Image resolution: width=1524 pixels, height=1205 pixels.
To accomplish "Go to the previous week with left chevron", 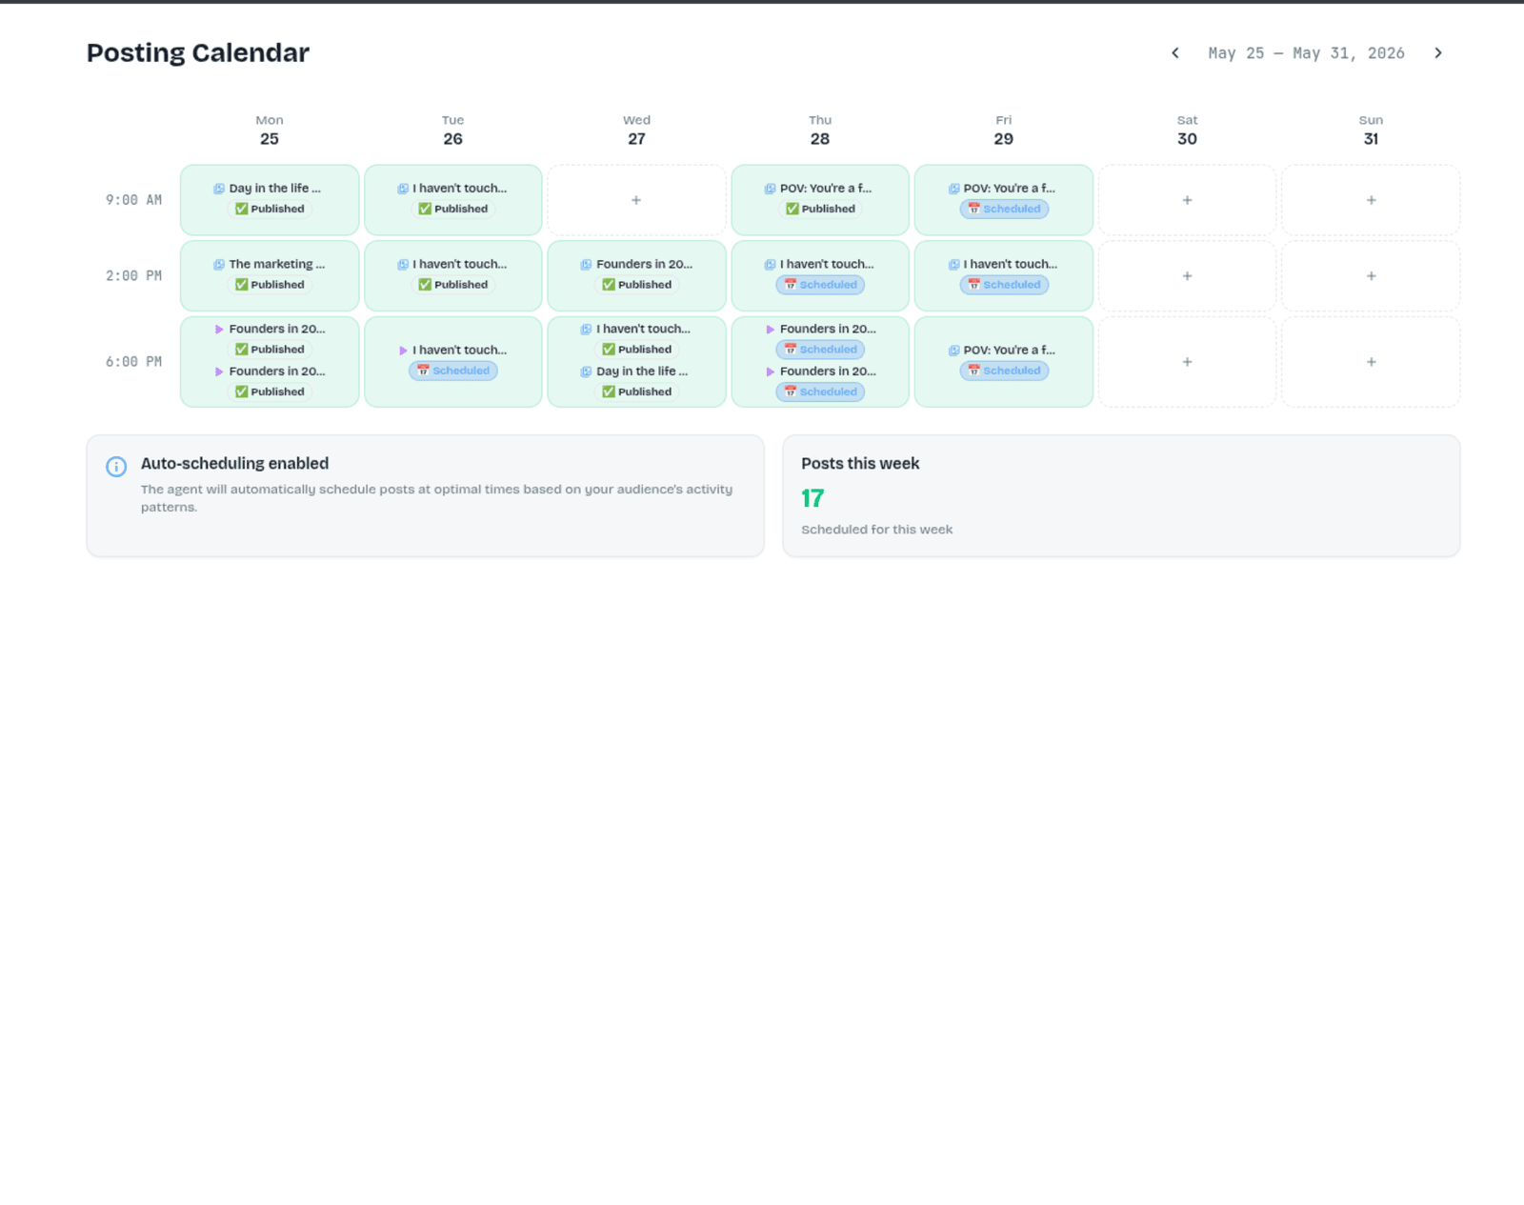I will (x=1174, y=53).
